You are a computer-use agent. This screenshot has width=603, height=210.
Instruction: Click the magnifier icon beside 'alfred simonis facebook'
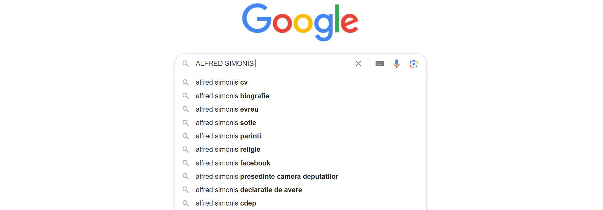[x=186, y=163]
